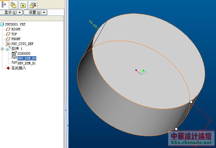Select the S2D0005 sketch icon
216x148 pixels.
click(14, 53)
